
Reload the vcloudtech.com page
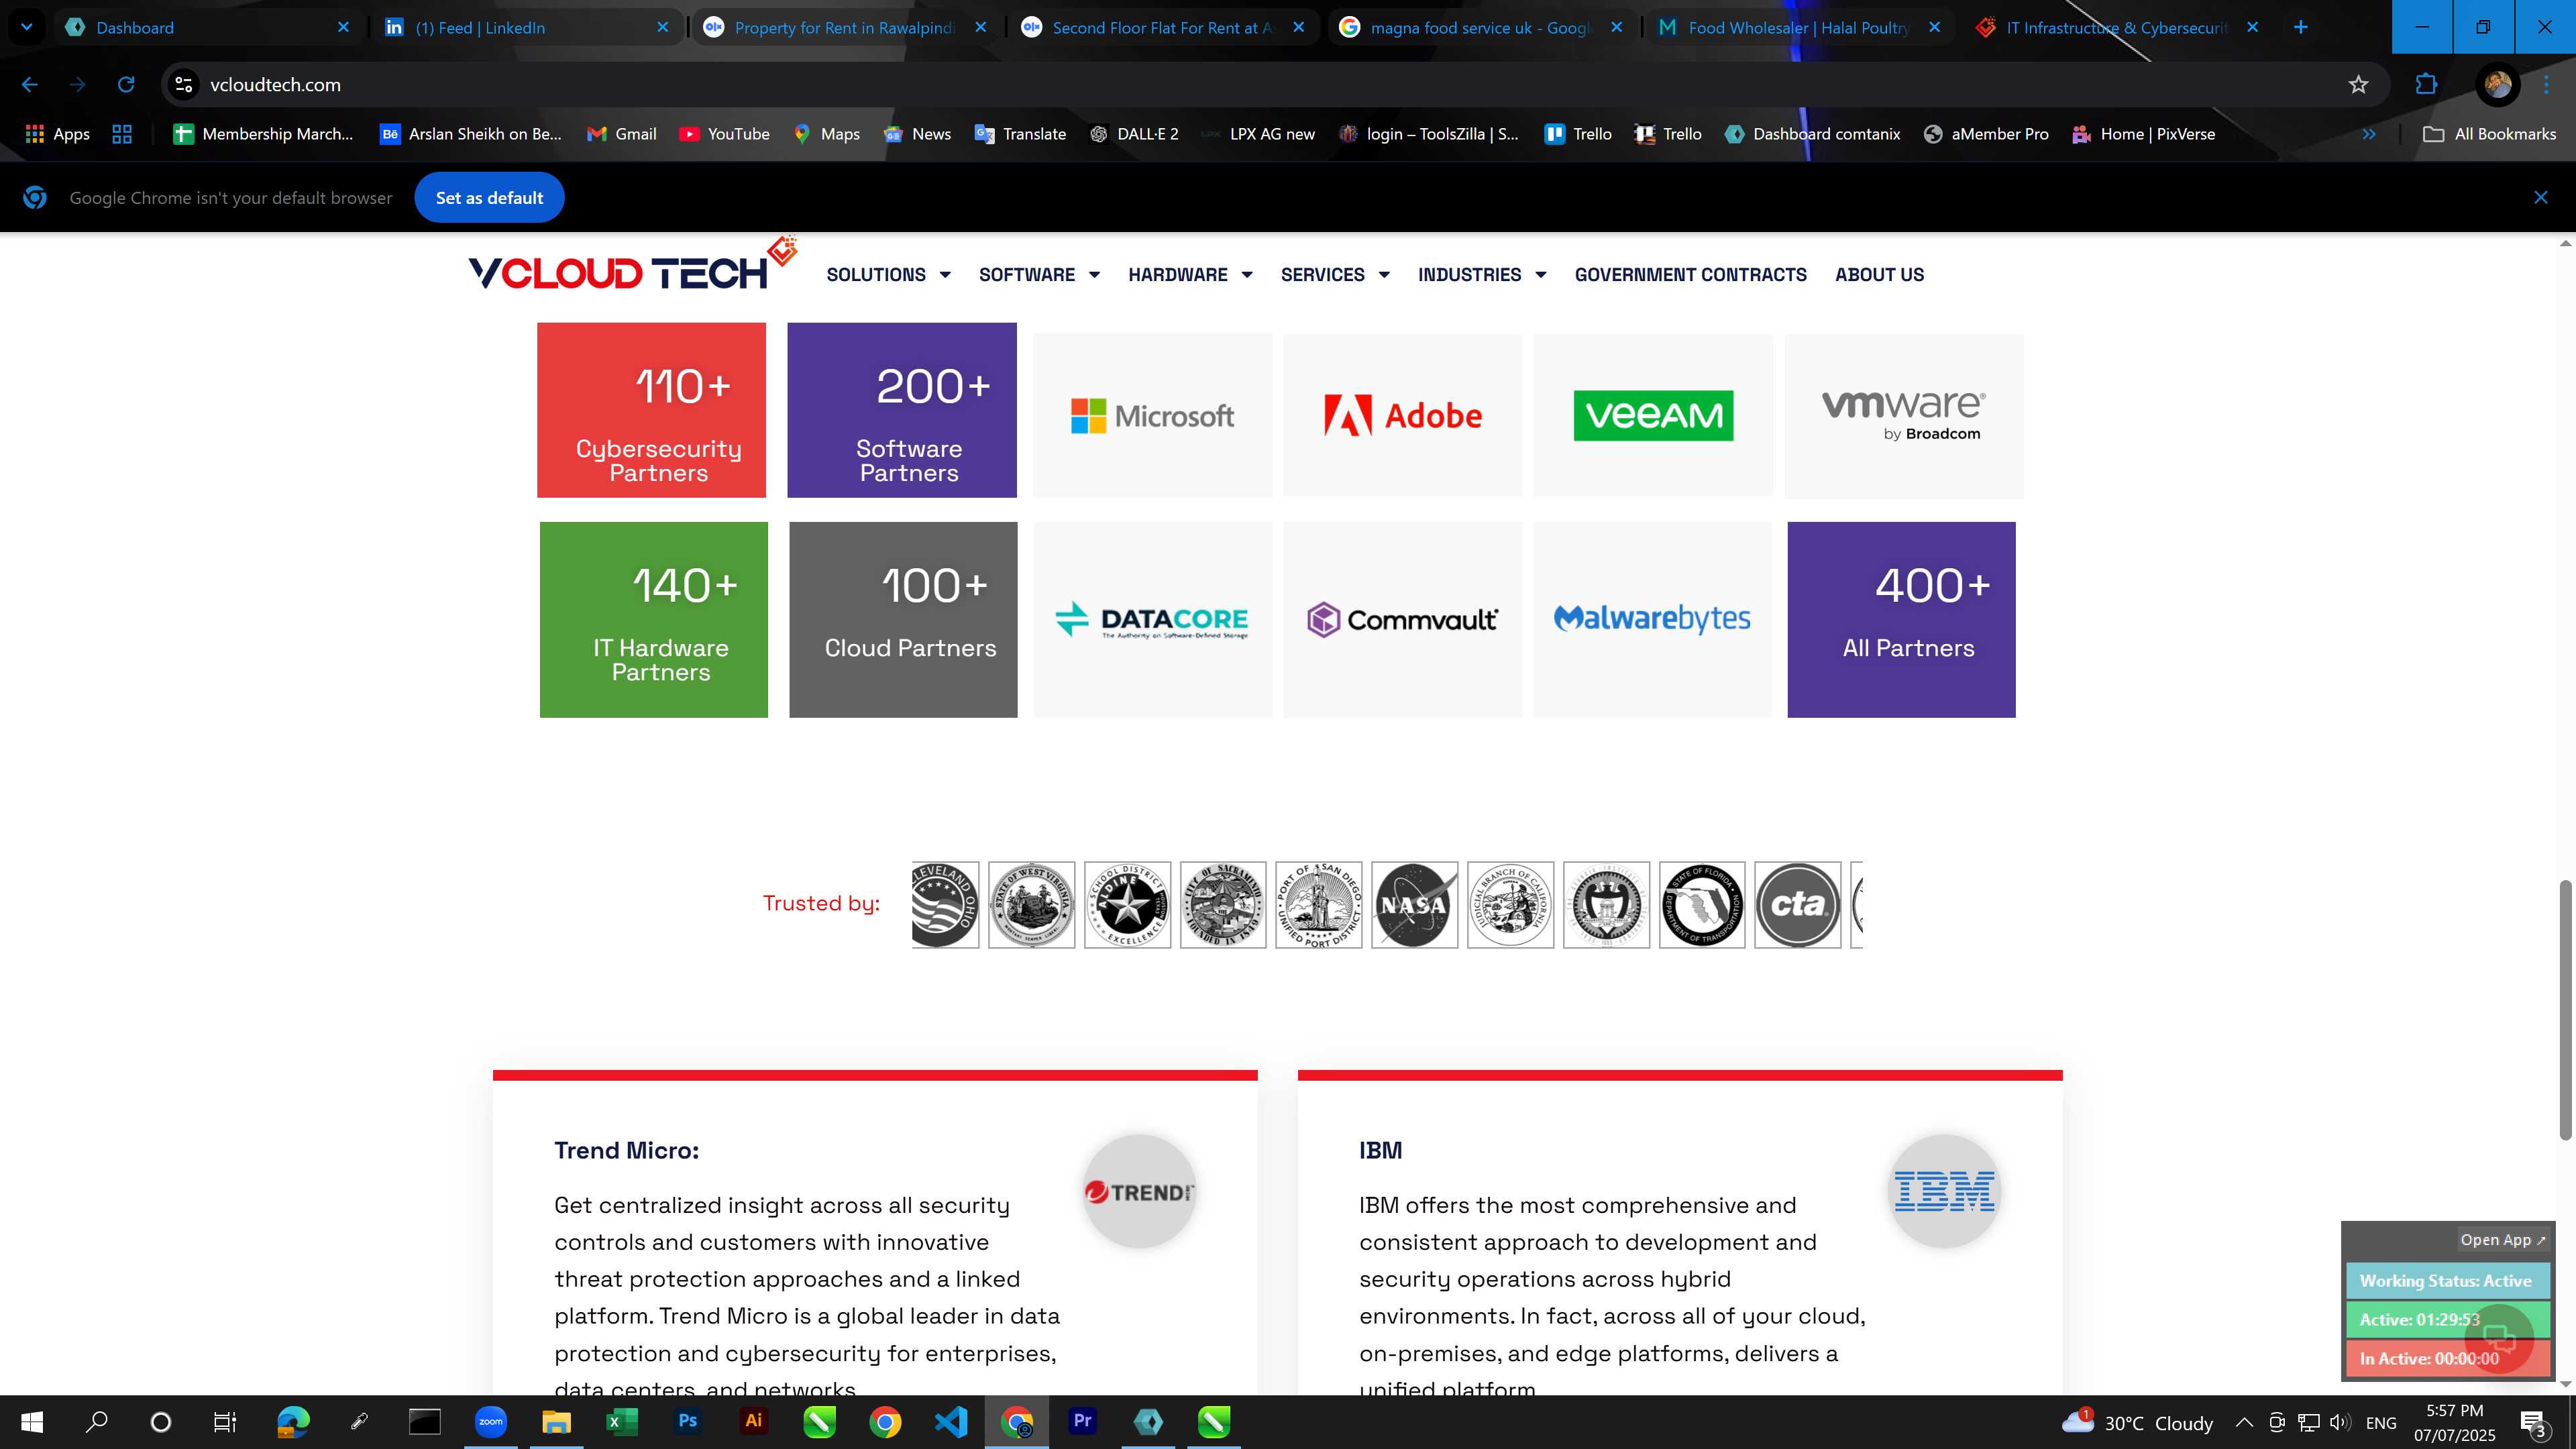click(x=126, y=85)
